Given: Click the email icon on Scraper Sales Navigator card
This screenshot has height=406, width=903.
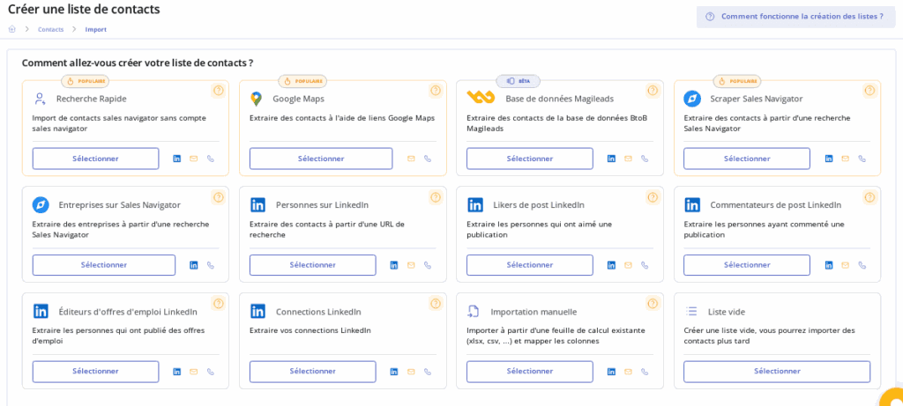Looking at the screenshot, I should 845,159.
